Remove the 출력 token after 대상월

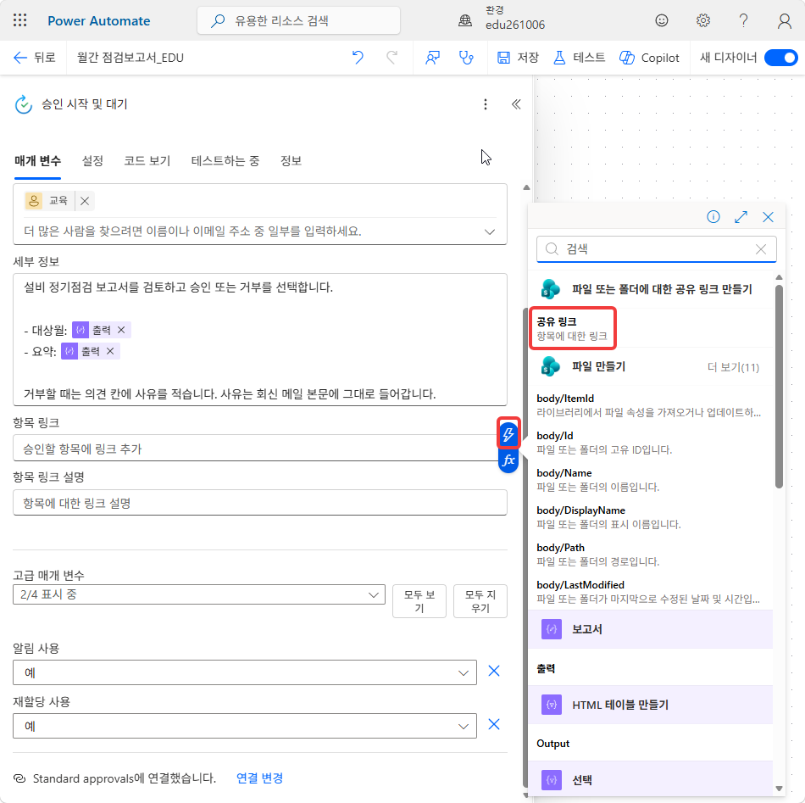121,330
